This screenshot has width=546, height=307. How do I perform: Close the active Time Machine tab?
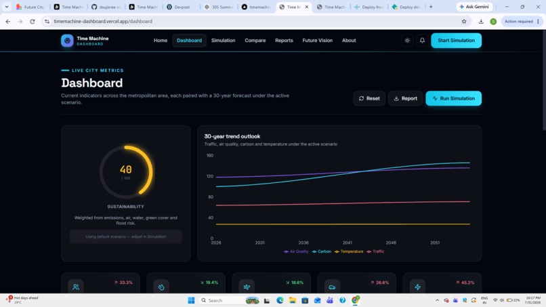point(307,7)
